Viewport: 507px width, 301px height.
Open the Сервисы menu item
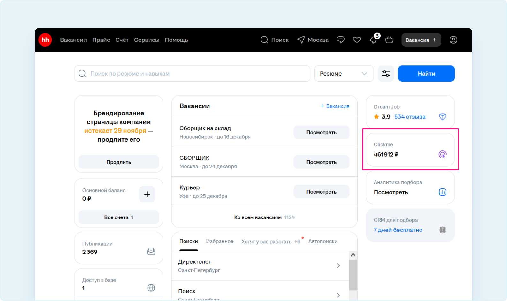pyautogui.click(x=147, y=40)
